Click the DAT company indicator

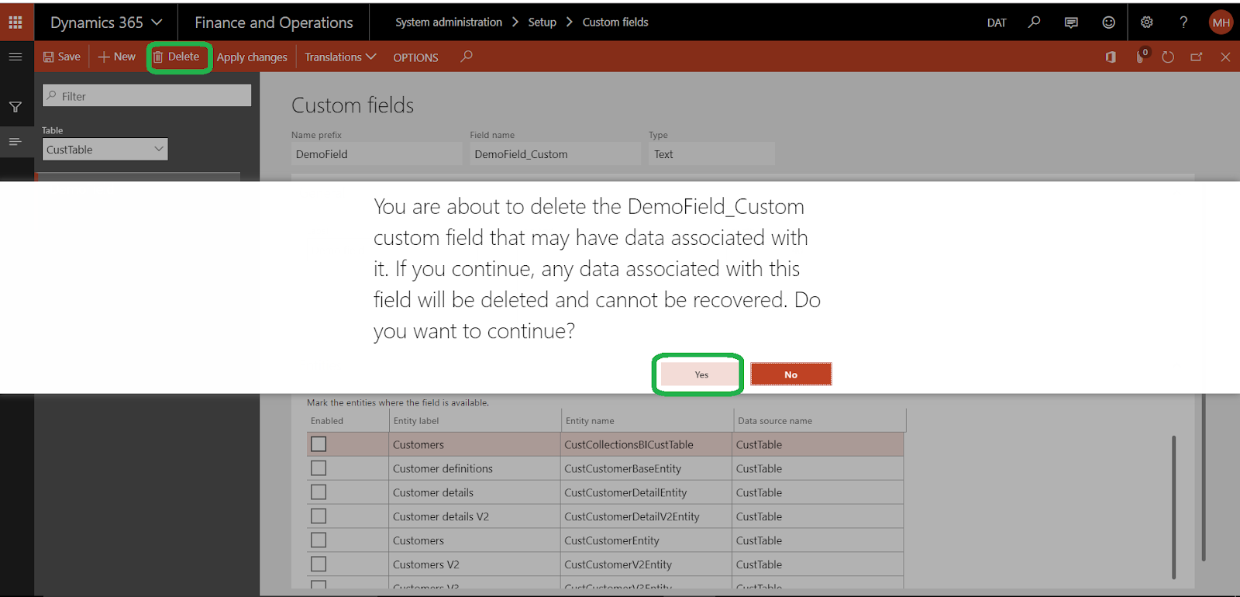997,22
